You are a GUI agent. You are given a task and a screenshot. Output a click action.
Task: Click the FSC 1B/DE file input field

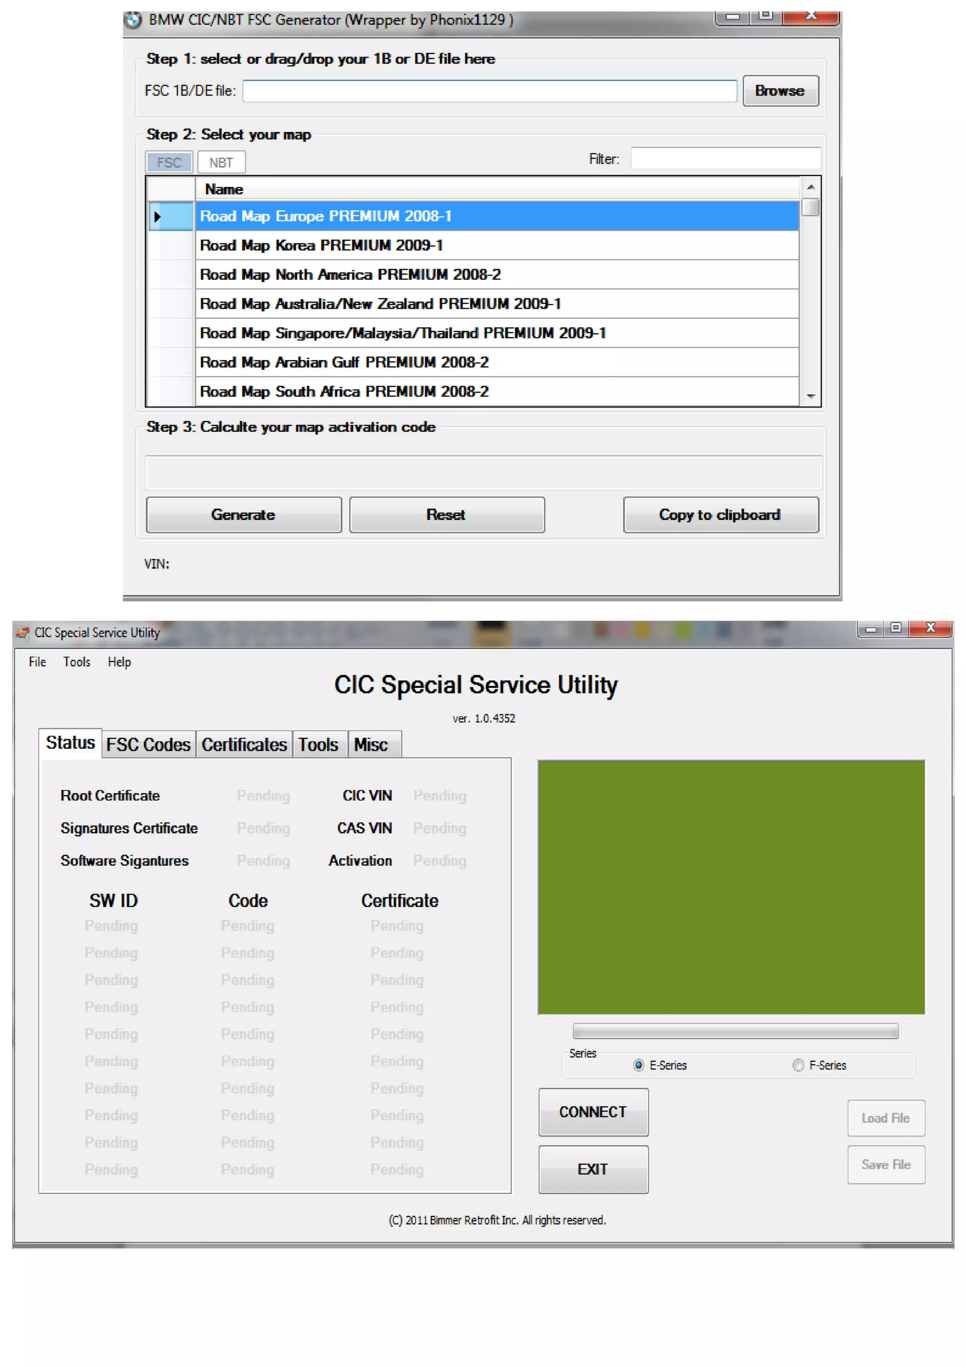point(489,91)
